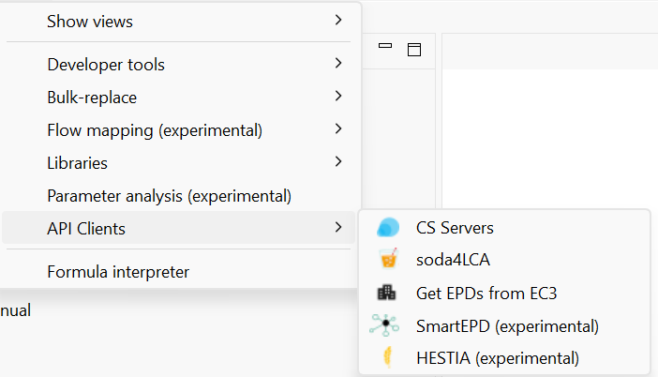Expand the Bulk-replace submenu arrow
Viewport: 658px width, 377px height.
338,96
